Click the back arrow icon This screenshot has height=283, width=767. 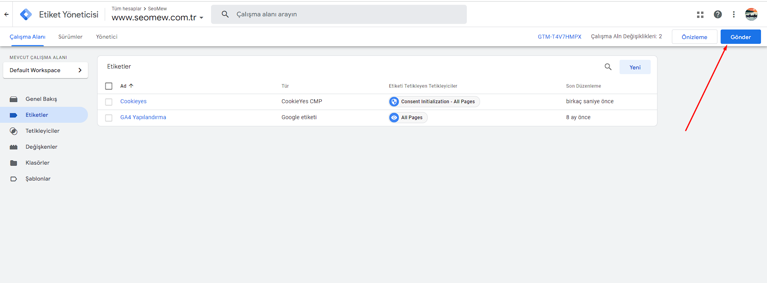(6, 14)
